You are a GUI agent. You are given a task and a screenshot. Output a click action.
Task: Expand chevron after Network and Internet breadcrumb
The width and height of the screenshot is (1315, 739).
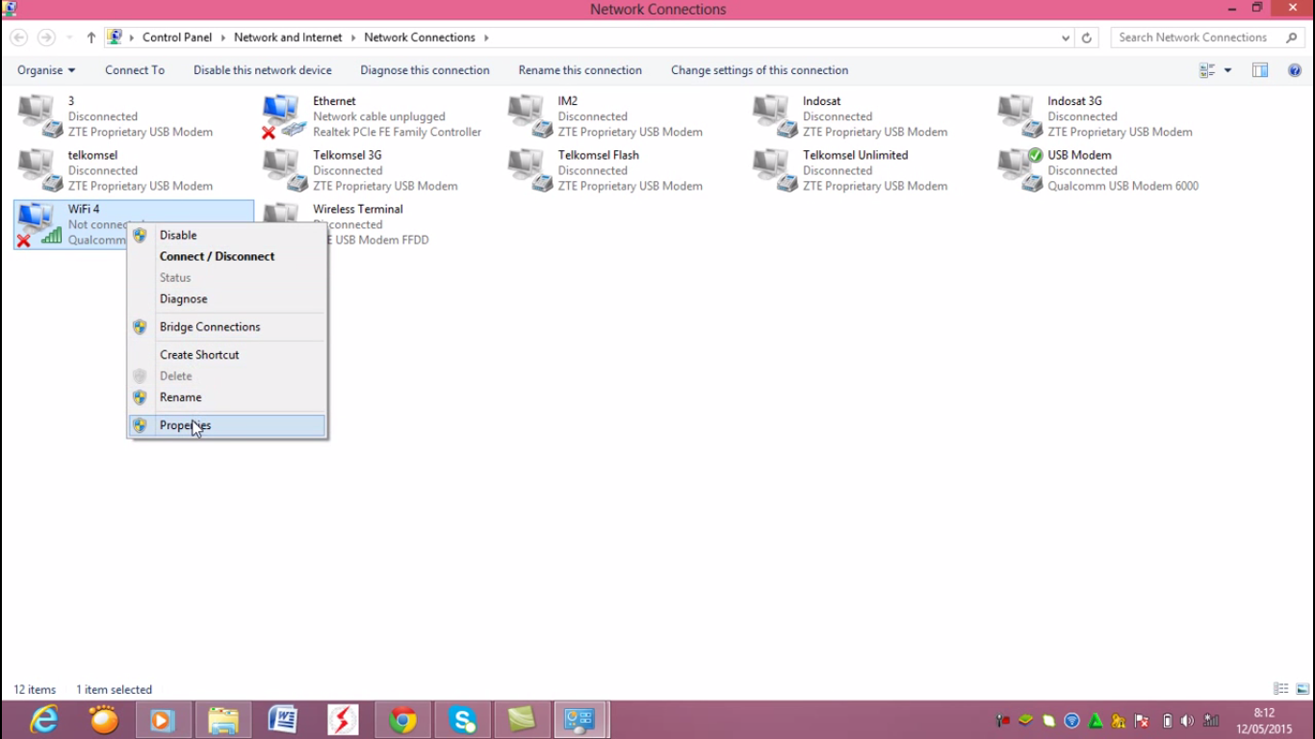pyautogui.click(x=353, y=38)
